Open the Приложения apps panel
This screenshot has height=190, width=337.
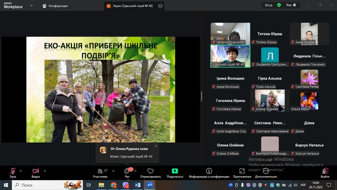pos(242,172)
